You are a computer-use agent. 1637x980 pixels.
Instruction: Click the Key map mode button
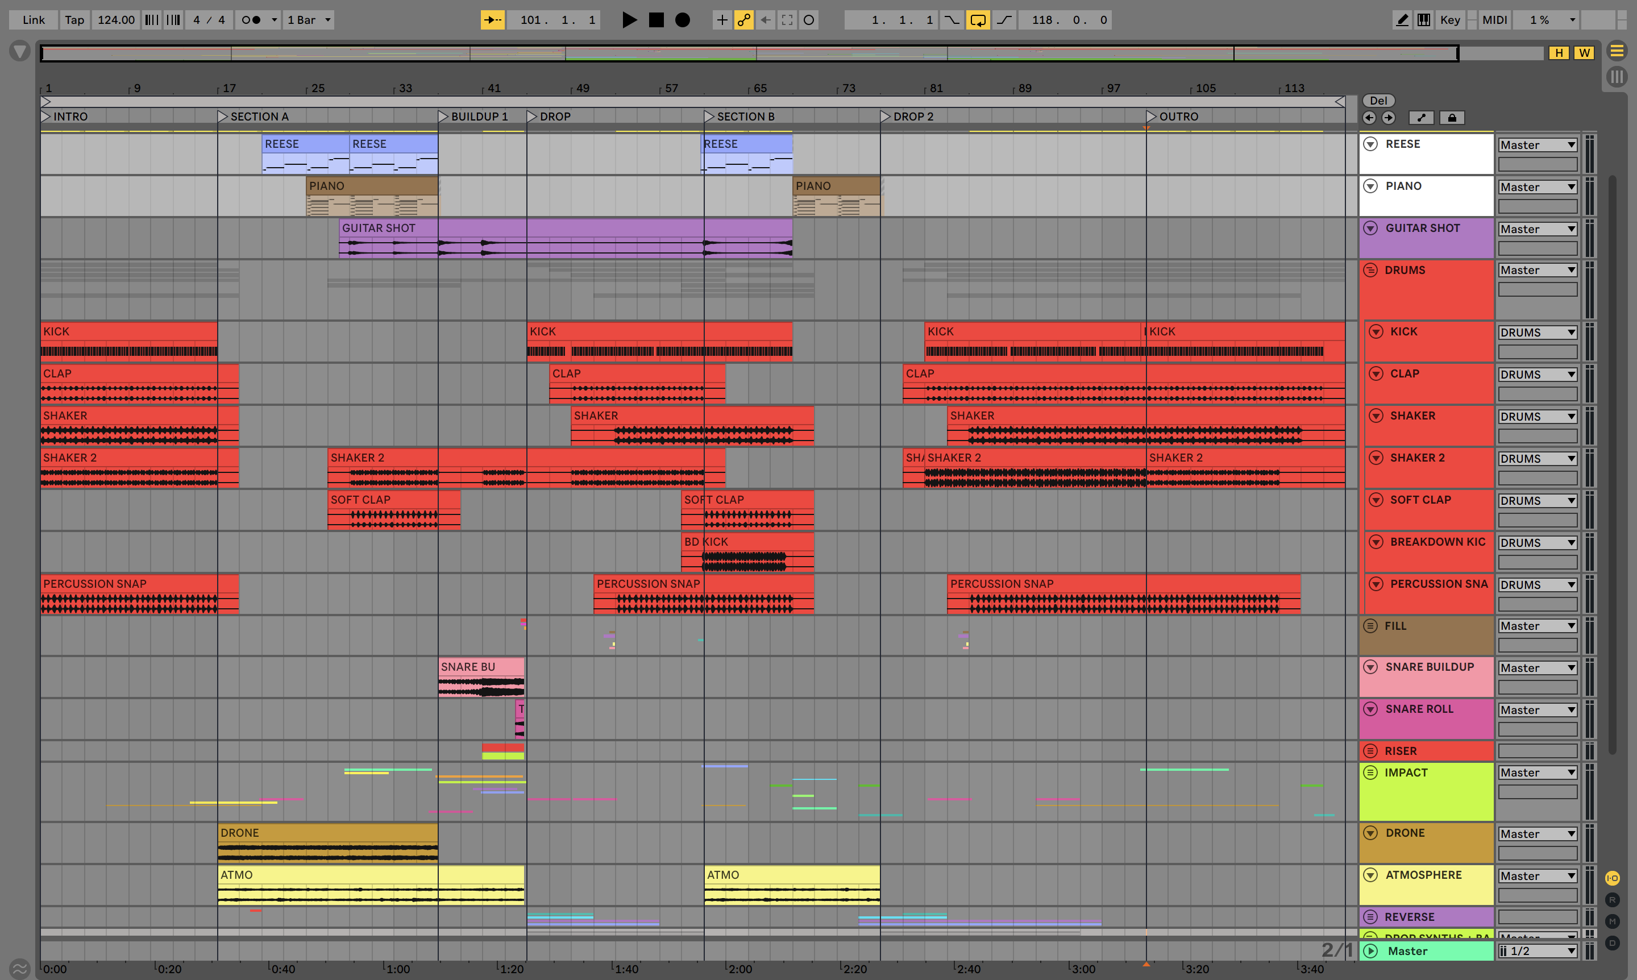1449,20
